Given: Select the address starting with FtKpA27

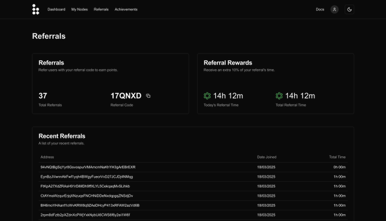Looking at the screenshot, I should (85, 186).
